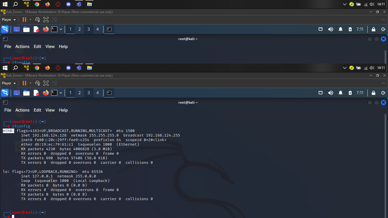Click the Start button in the upper Windows taskbar

coord(5,4)
